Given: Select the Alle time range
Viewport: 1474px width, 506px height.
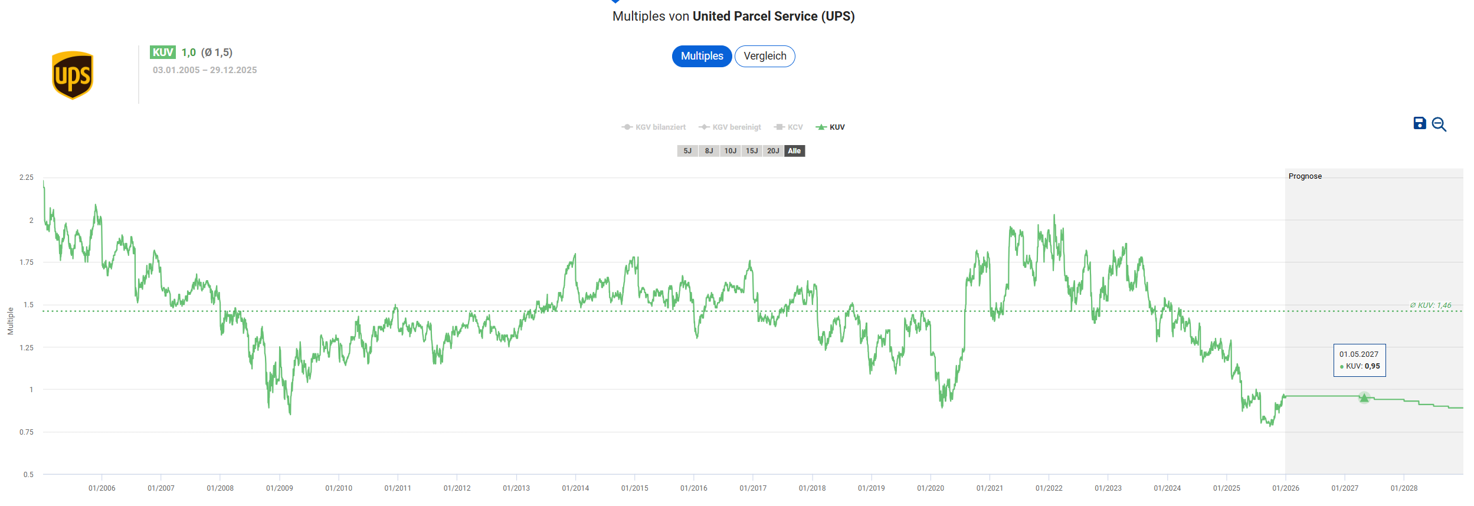Looking at the screenshot, I should [x=794, y=151].
